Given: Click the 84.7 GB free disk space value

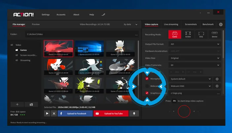Looking at the screenshot, I should pyautogui.click(x=14, y=114).
